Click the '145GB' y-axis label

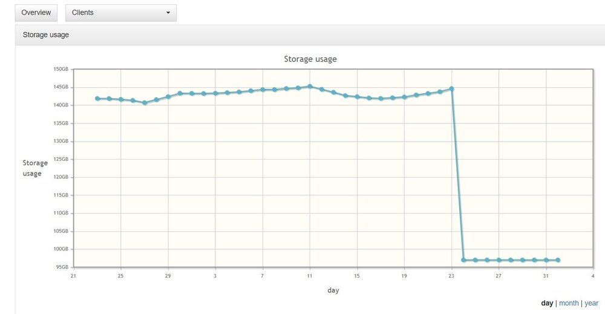click(60, 87)
